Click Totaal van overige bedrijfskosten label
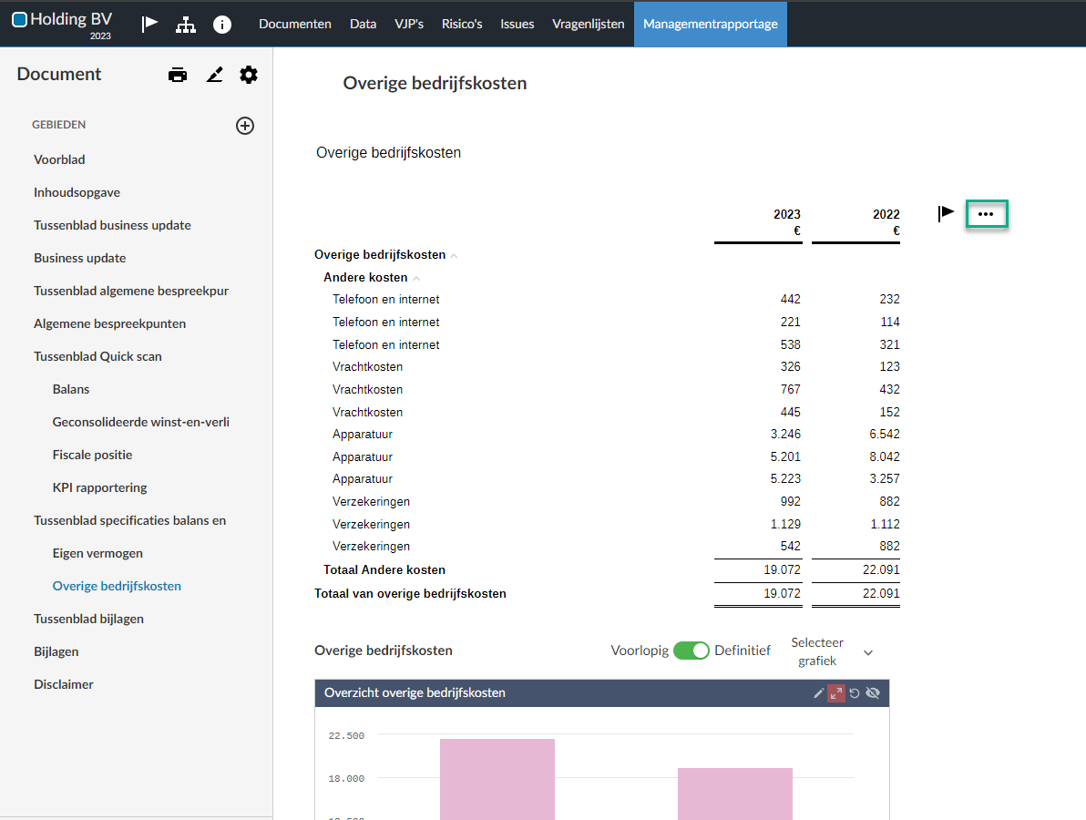This screenshot has width=1086, height=820. tap(410, 594)
